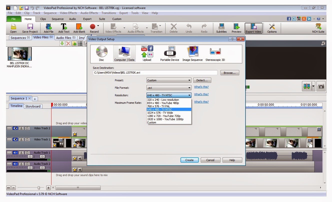
Task: Select 320 x 240 - Low resolution
Action: click(169, 100)
